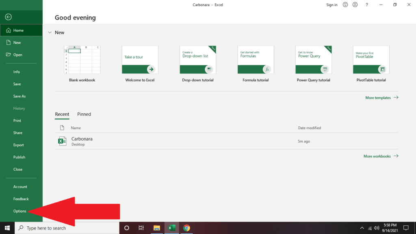Switch to the Pinned tab
Image resolution: width=416 pixels, height=234 pixels.
coord(84,114)
